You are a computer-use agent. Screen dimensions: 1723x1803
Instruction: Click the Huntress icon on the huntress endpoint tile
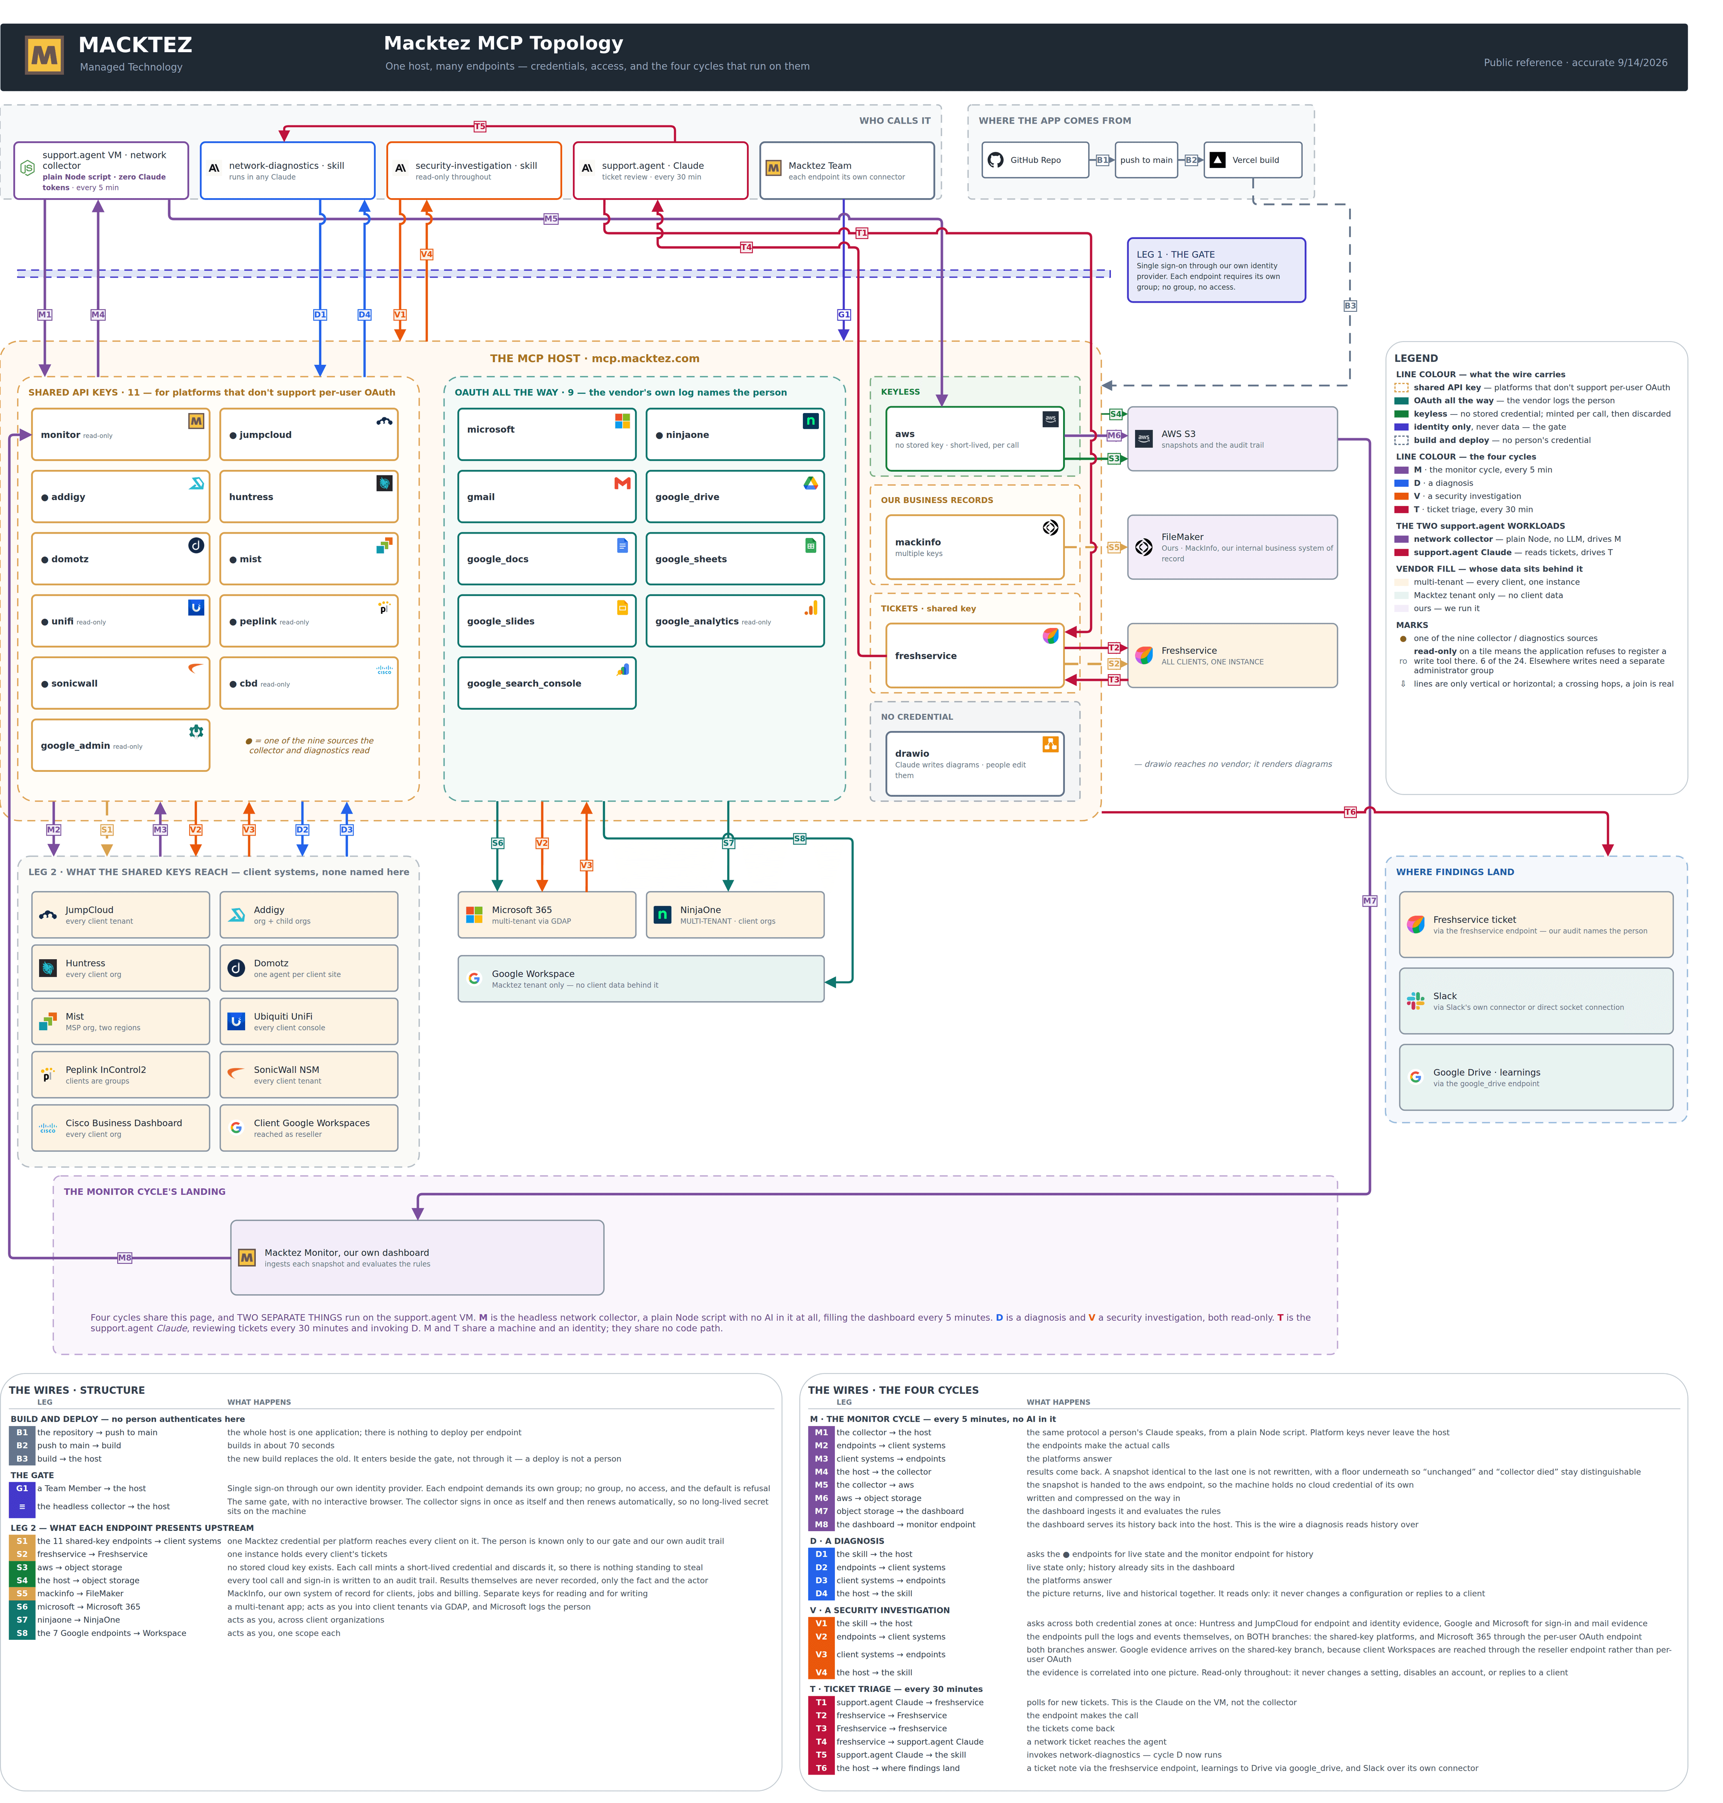coord(384,483)
